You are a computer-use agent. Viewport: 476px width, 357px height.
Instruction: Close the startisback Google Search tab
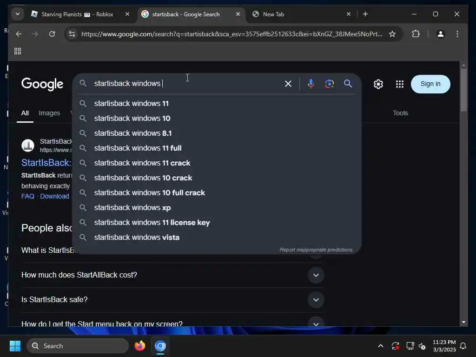(238, 14)
